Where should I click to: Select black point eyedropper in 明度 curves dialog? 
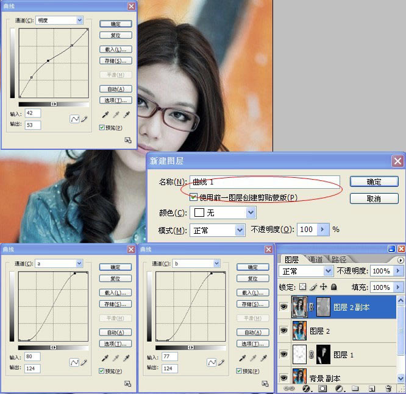pos(105,114)
